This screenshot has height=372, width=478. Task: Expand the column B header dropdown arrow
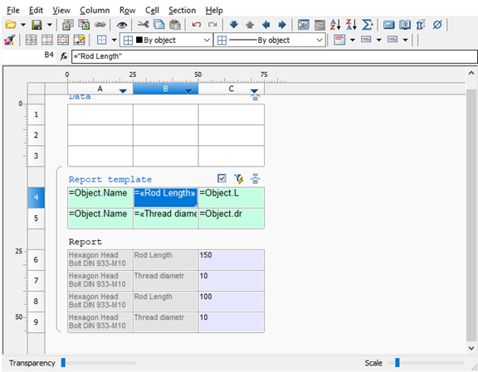pyautogui.click(x=188, y=90)
